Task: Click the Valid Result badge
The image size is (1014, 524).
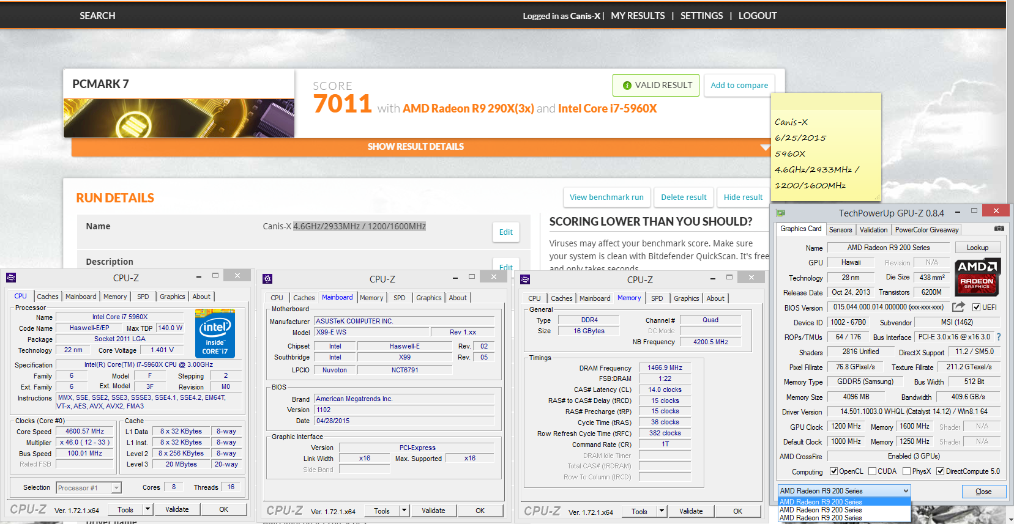Action: point(657,85)
